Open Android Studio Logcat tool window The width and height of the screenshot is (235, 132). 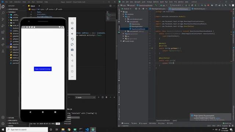tap(143, 123)
